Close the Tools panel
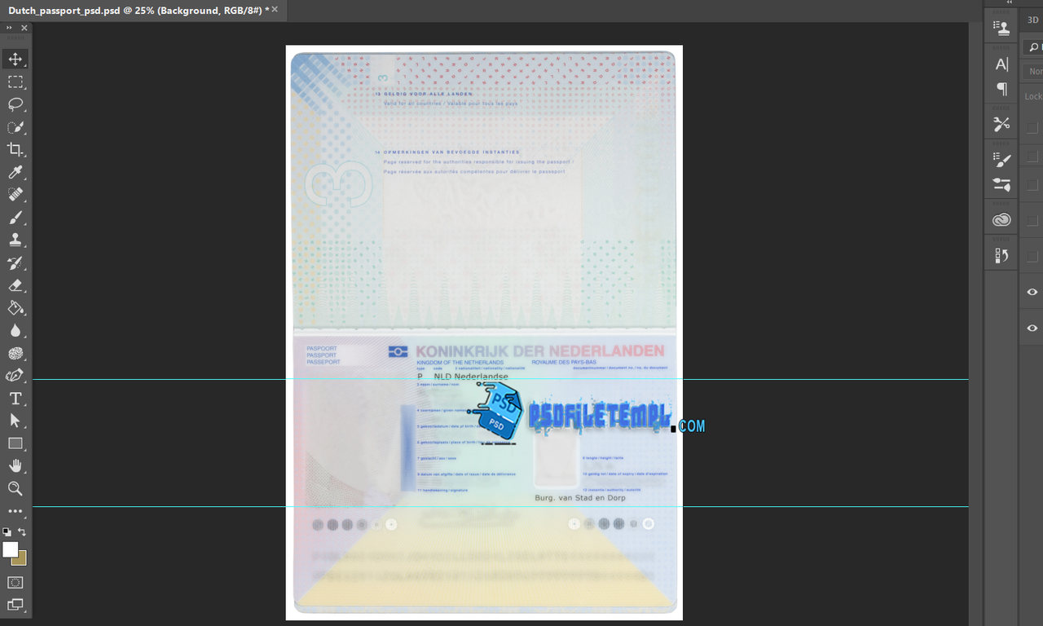Screen dimensions: 1043x626 (24, 28)
